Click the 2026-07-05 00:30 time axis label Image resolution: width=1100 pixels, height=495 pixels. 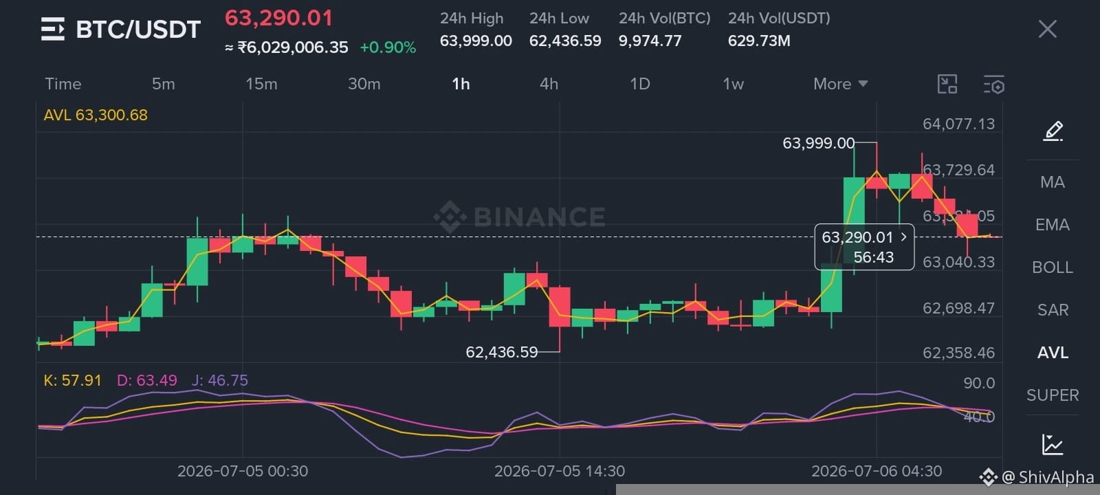click(x=243, y=471)
